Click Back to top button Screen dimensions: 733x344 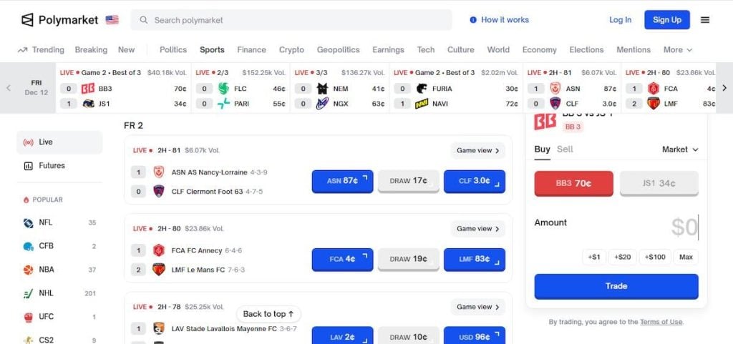269,314
